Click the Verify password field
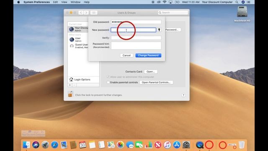 [x=136, y=38]
